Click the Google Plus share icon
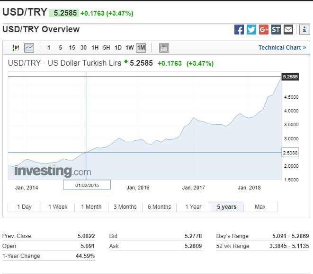 pos(264,30)
